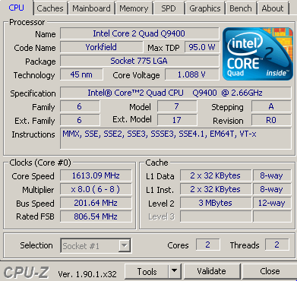Click the Ext. Family value 6
The height and width of the screenshot is (281, 297).
click(x=80, y=120)
